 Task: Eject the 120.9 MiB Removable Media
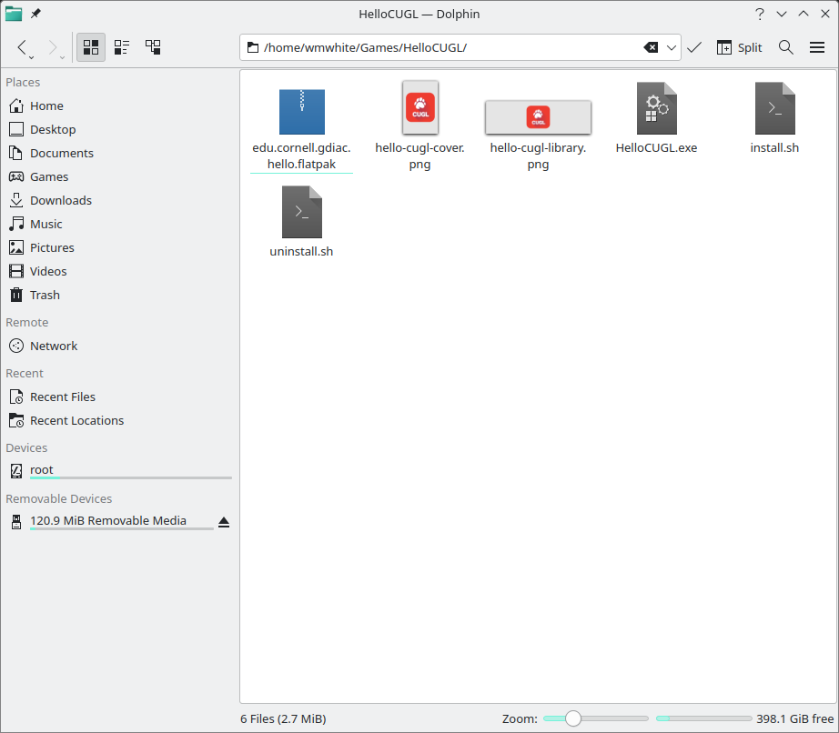(x=224, y=522)
